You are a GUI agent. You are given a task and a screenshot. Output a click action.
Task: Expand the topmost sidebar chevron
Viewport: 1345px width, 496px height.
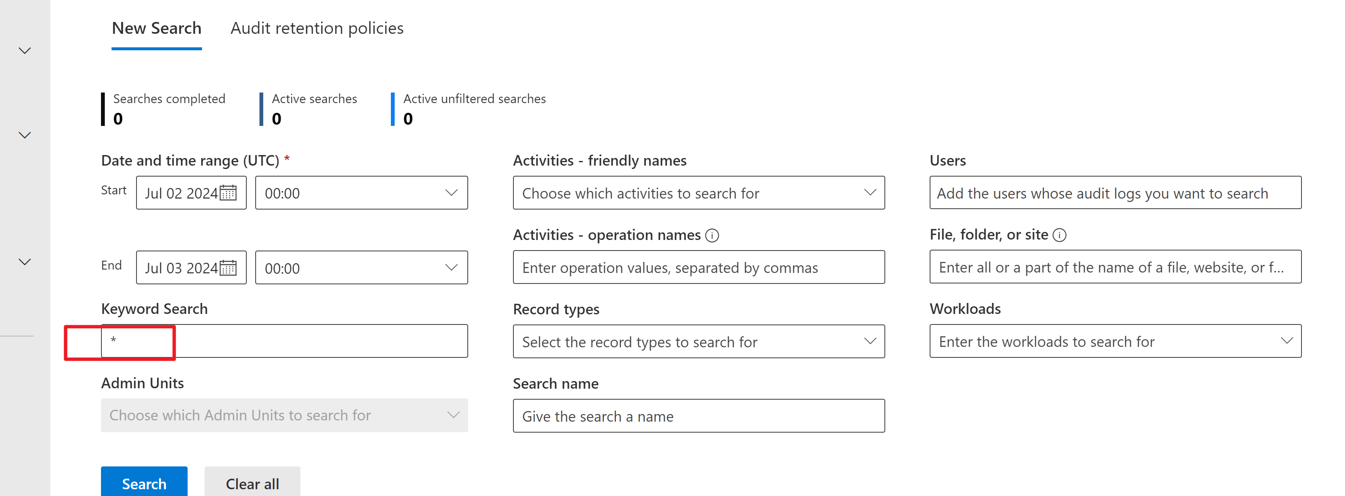(x=25, y=51)
